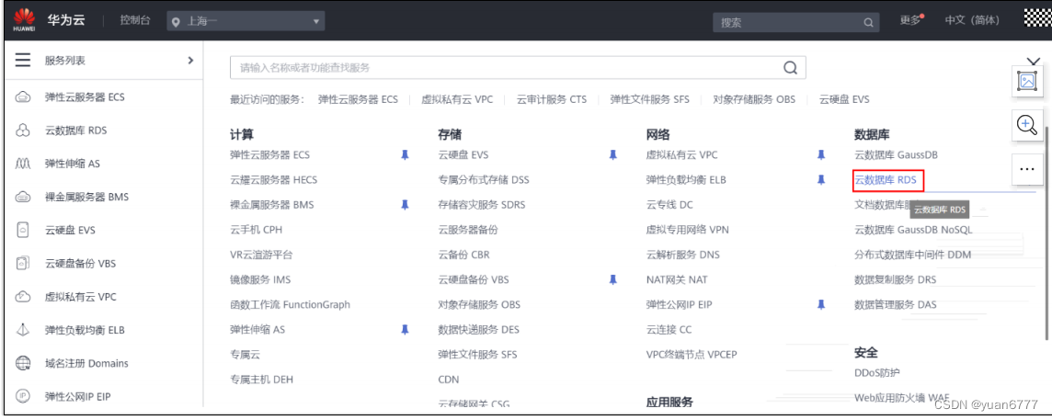Open 云解析服务 DNS link
The width and height of the screenshot is (1052, 420).
[x=683, y=255]
